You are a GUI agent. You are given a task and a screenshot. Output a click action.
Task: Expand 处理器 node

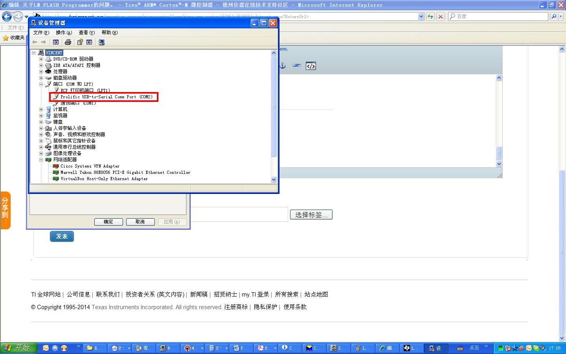41,72
